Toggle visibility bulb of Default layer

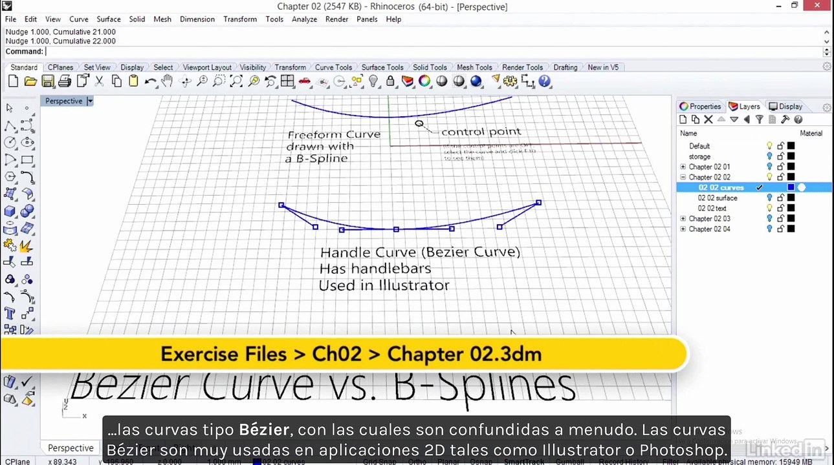click(769, 146)
